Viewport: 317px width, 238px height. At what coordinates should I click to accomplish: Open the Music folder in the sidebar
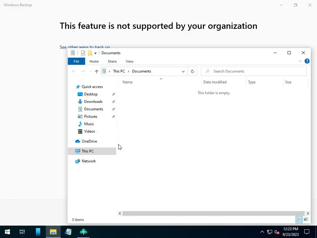click(89, 124)
